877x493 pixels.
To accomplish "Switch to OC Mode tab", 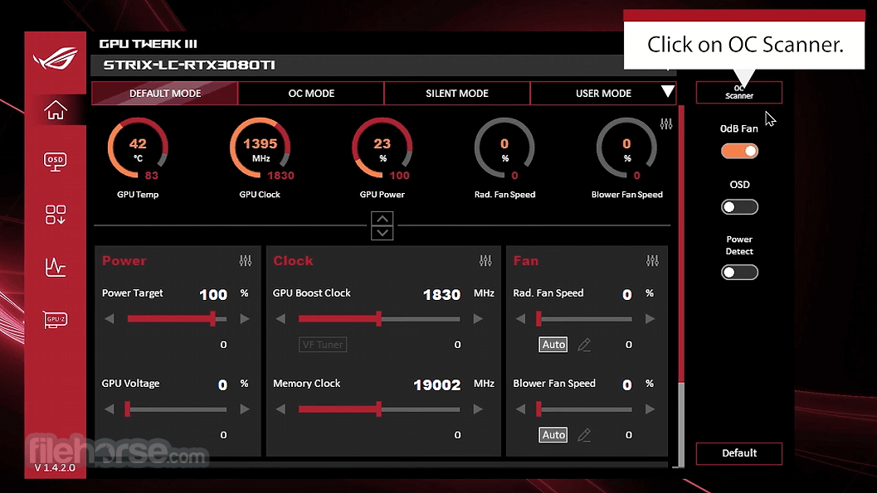I will click(x=311, y=94).
